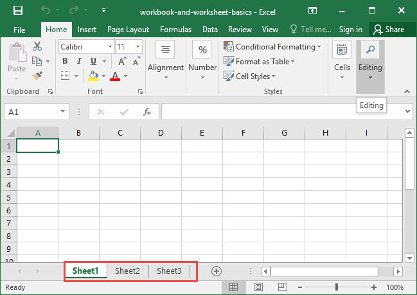Click the Name Box showing A1

[x=31, y=112]
